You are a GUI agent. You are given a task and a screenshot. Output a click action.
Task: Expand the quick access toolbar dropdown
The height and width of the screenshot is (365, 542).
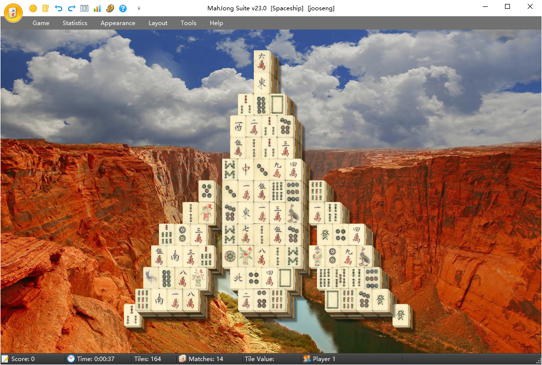click(139, 8)
